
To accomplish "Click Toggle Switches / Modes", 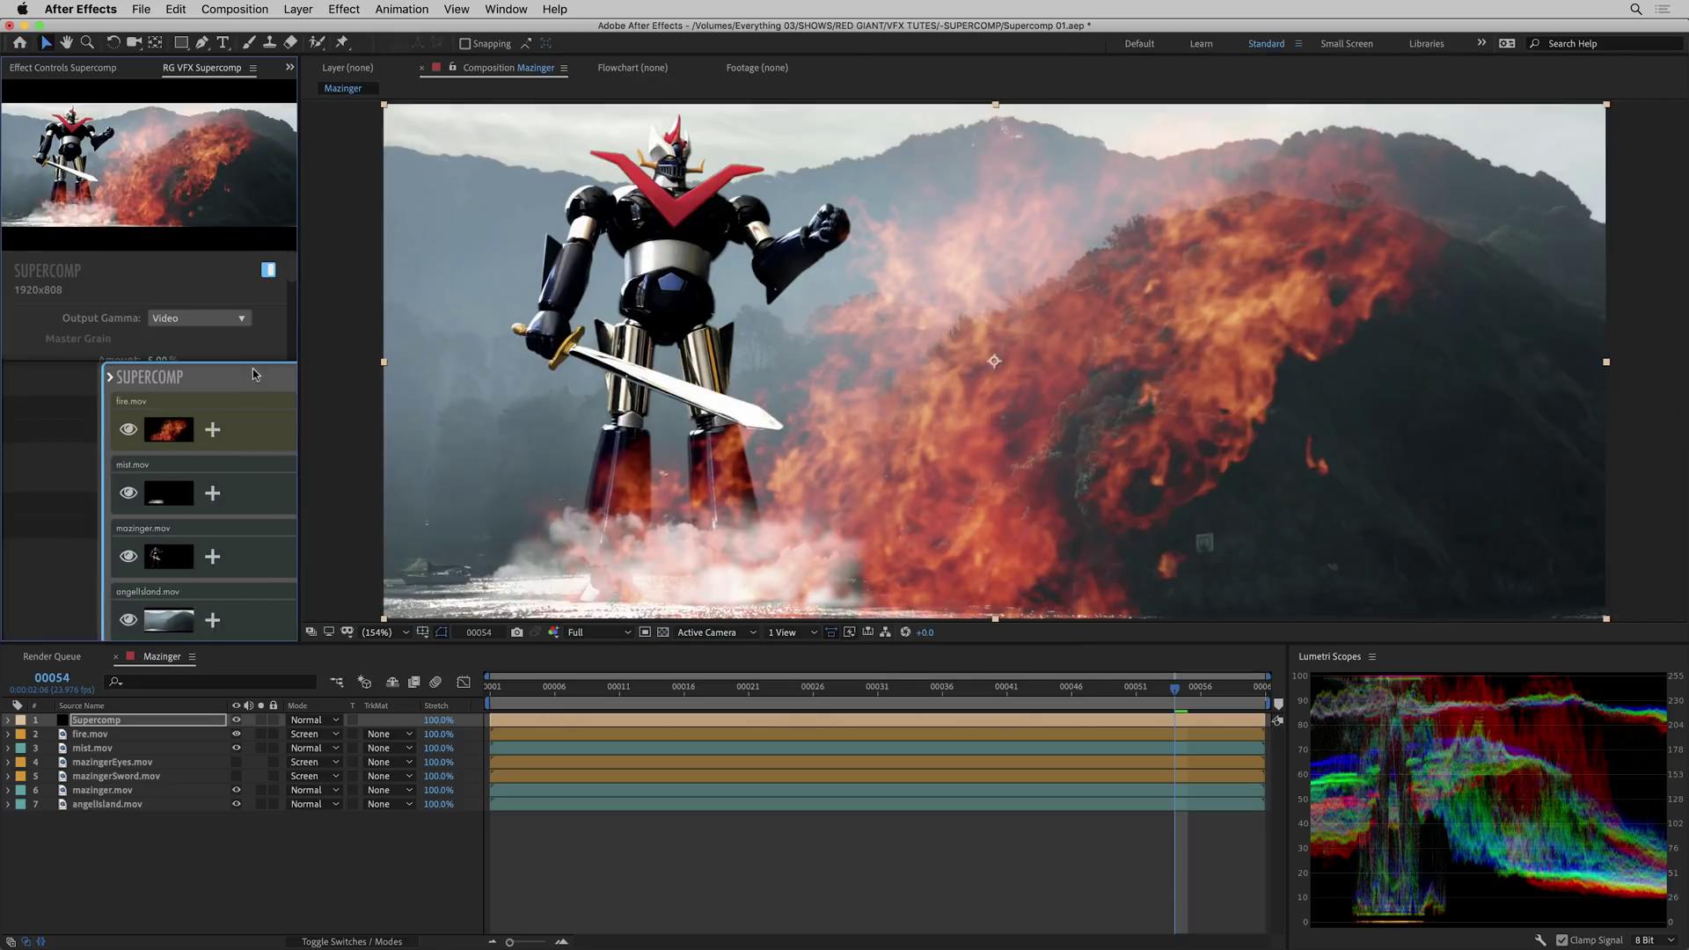I will click(x=352, y=941).
